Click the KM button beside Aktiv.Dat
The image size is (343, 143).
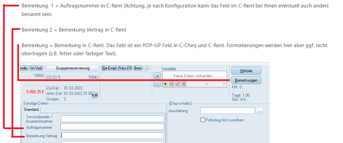(95, 95)
